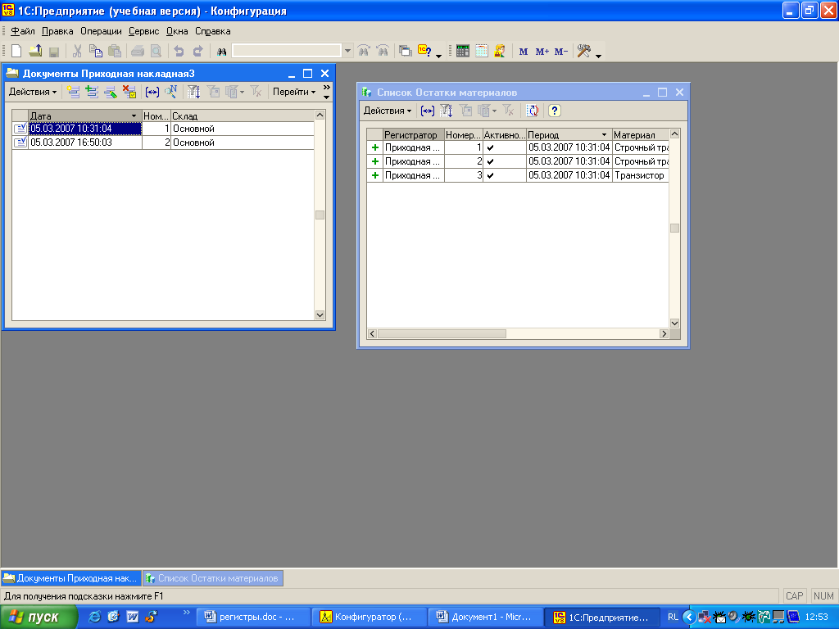Open the Правка menu
This screenshot has height=629, width=839.
[57, 31]
